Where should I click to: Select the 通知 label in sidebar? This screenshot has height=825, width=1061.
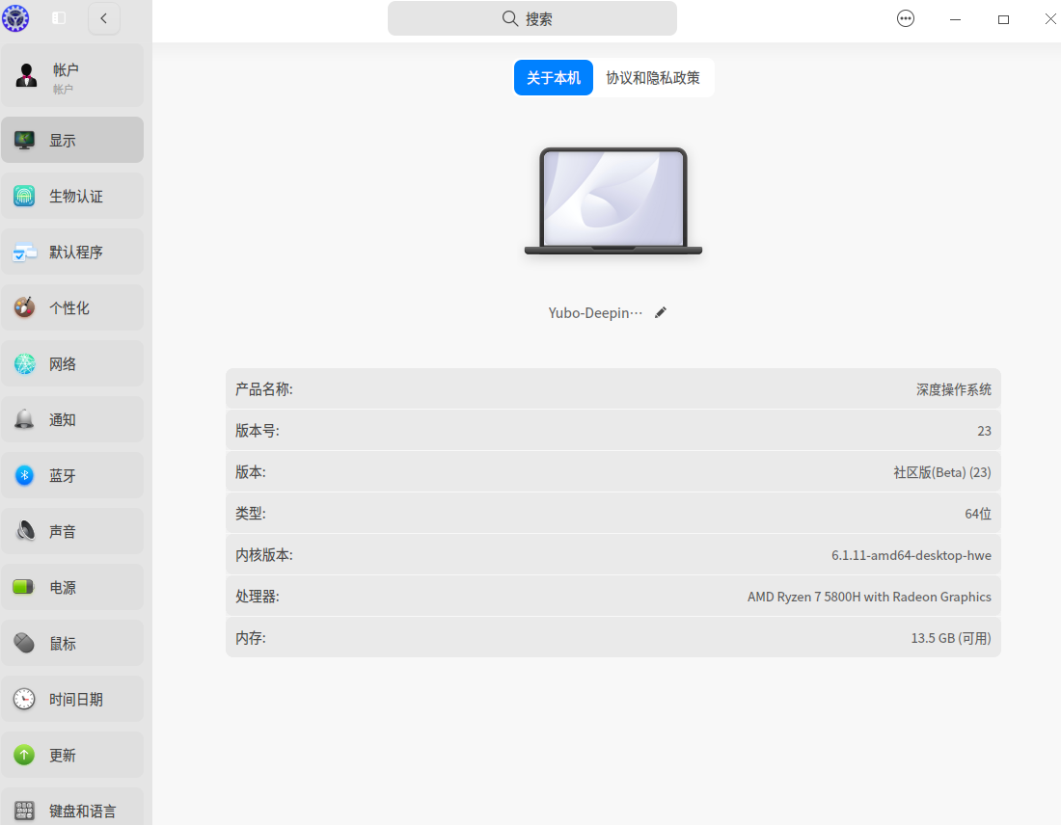63,420
